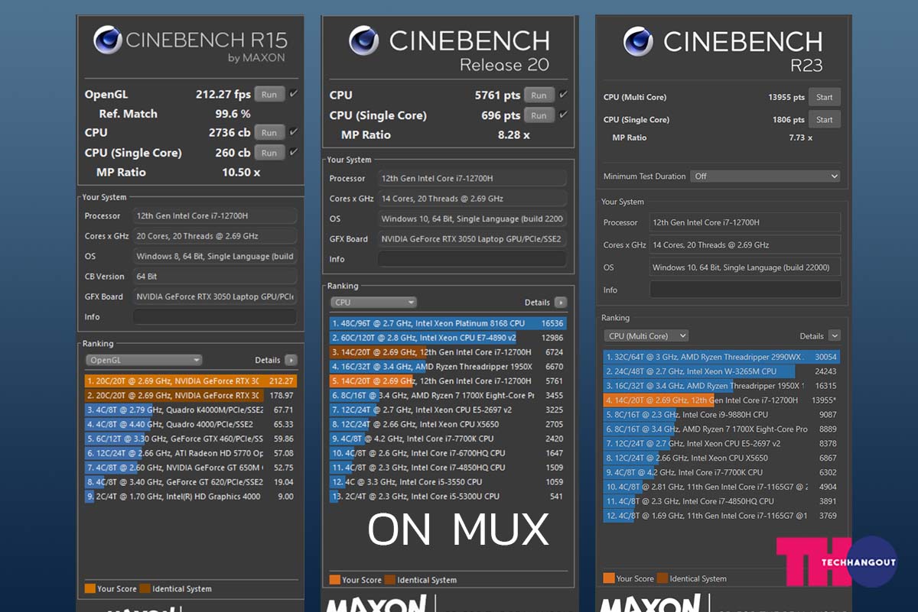The width and height of the screenshot is (918, 612).
Task: Click the Info field in Cinebench R15
Action: [x=214, y=316]
